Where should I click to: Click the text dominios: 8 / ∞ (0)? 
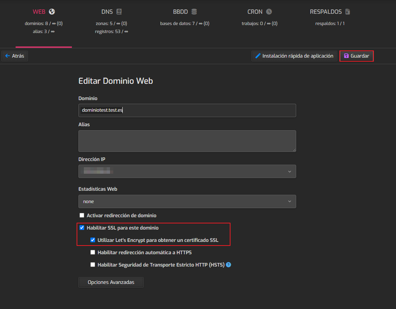(44, 24)
